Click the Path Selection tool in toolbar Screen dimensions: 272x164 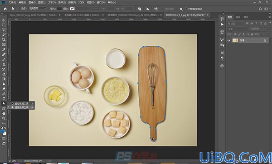[4, 103]
